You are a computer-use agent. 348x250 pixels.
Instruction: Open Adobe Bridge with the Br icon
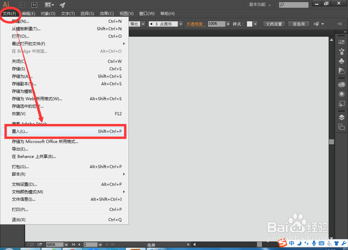click(x=22, y=5)
